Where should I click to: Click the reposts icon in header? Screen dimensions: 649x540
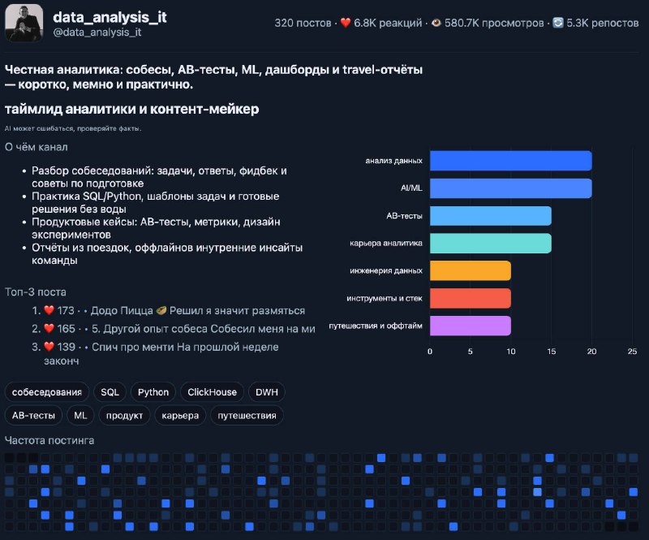pos(558,23)
